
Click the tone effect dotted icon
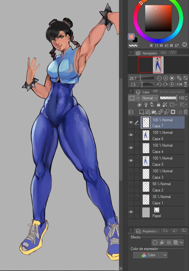(x=169, y=242)
